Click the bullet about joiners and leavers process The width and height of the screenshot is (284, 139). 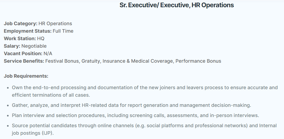coord(145,91)
